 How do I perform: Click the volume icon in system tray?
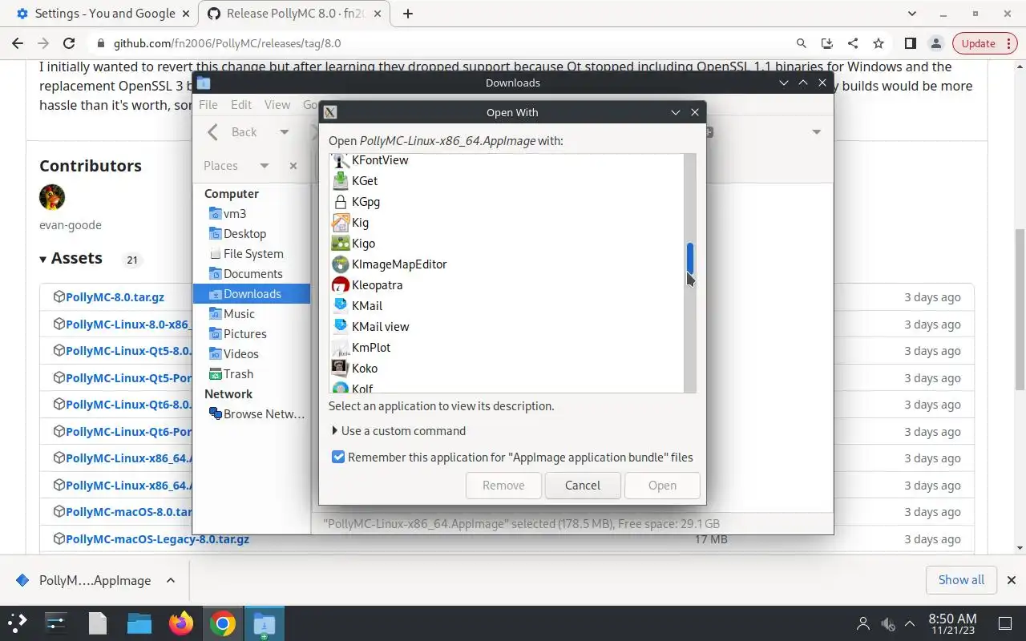[x=887, y=623]
